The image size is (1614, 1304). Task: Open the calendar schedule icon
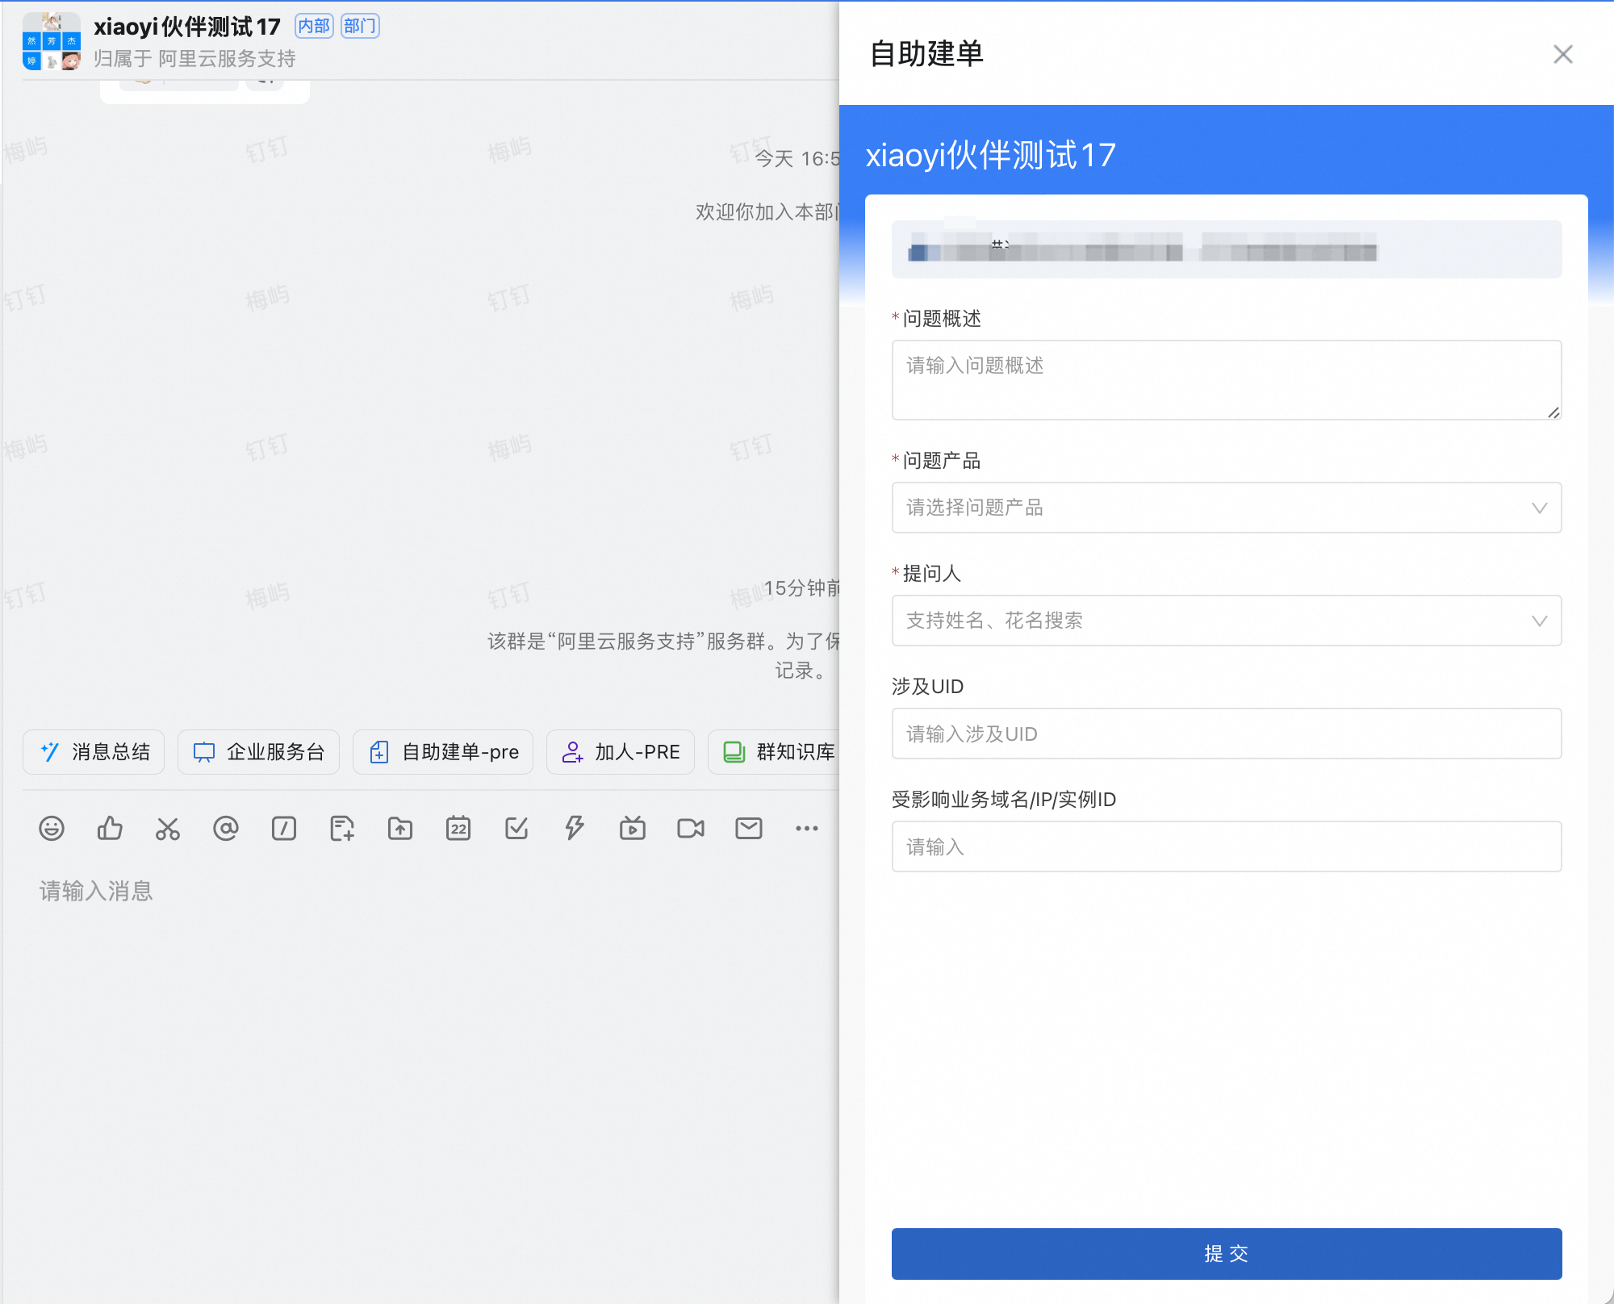pos(458,828)
